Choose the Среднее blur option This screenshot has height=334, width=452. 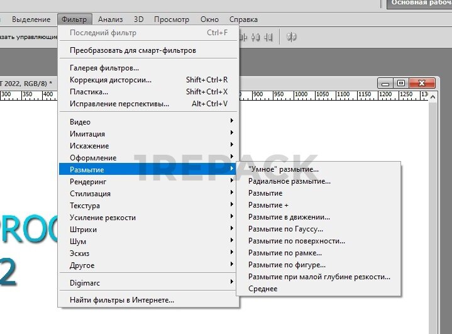pos(263,289)
